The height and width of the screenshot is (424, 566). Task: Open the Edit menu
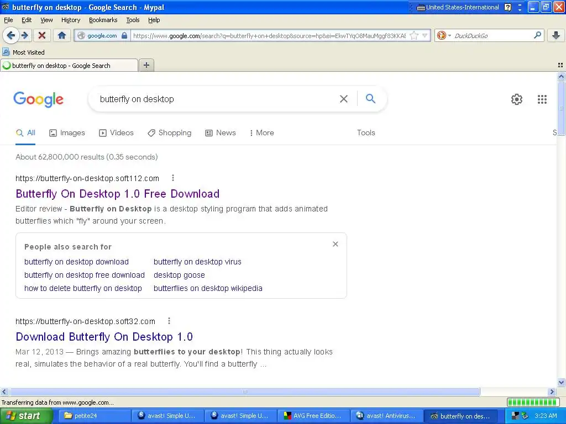(x=27, y=20)
